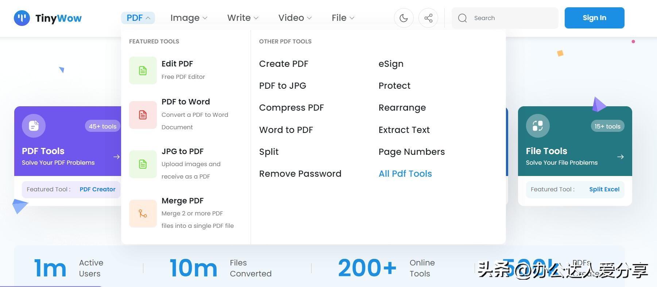Click the TinyWow logo icon
657x287 pixels.
tap(22, 18)
